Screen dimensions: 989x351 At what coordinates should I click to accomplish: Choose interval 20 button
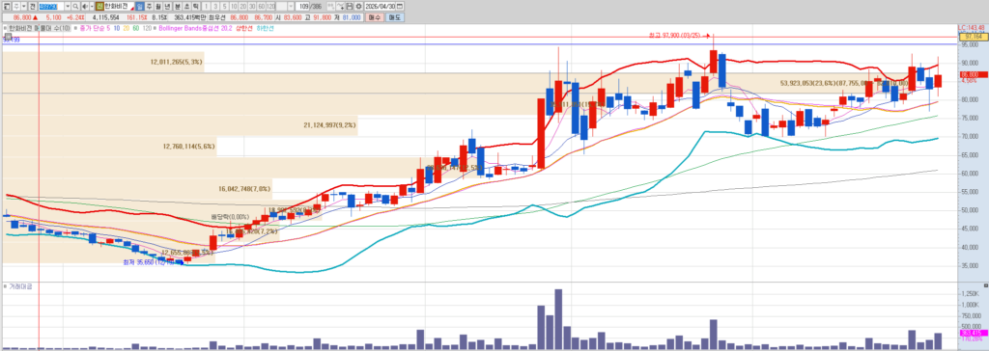(243, 6)
